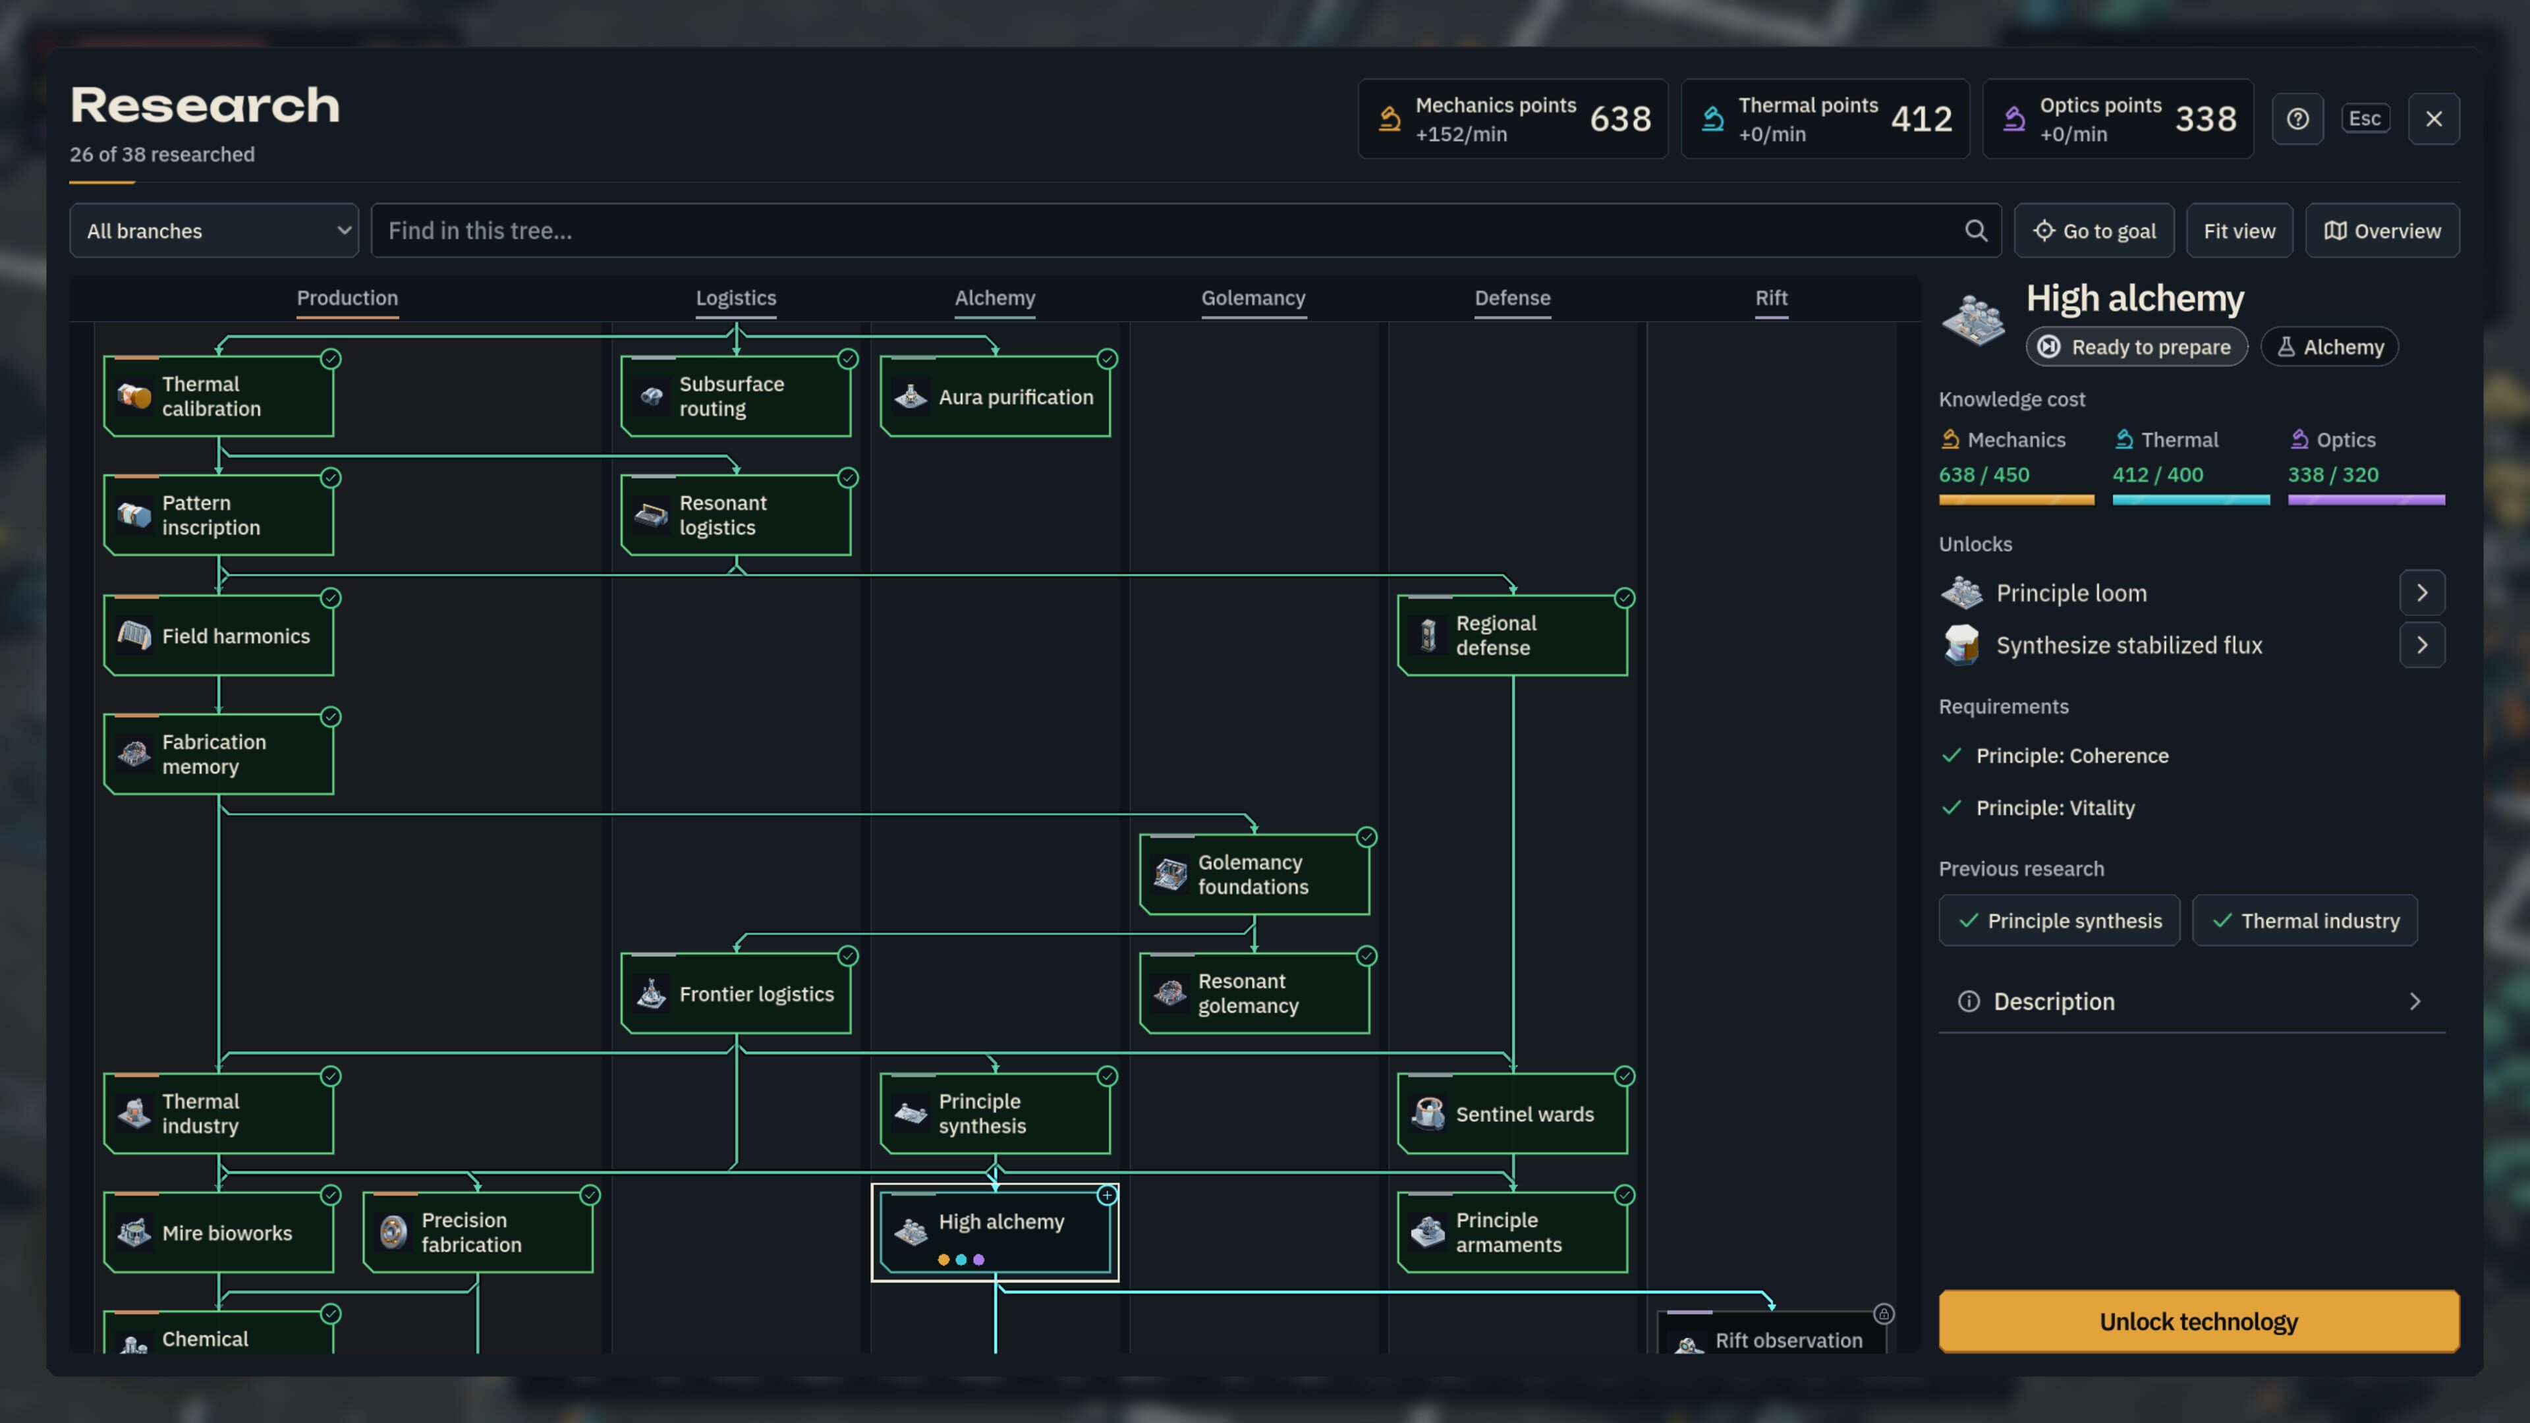Screen dimensions: 2530x1423
Task: Switch to the Production branch tab
Action: (348, 298)
